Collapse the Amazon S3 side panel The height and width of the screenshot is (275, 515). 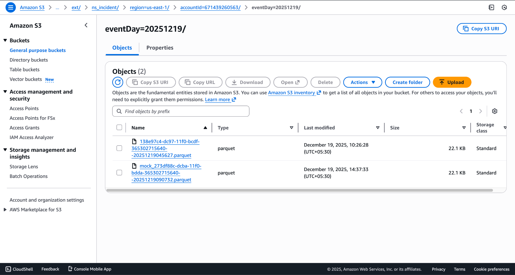[x=86, y=25]
